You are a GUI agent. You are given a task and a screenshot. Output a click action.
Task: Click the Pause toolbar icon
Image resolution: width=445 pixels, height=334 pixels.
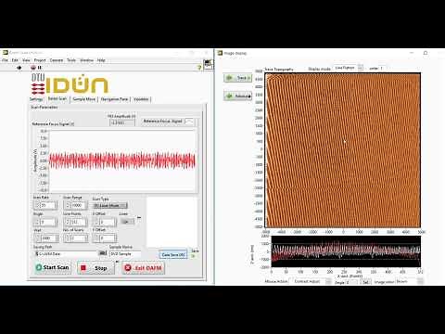point(40,68)
